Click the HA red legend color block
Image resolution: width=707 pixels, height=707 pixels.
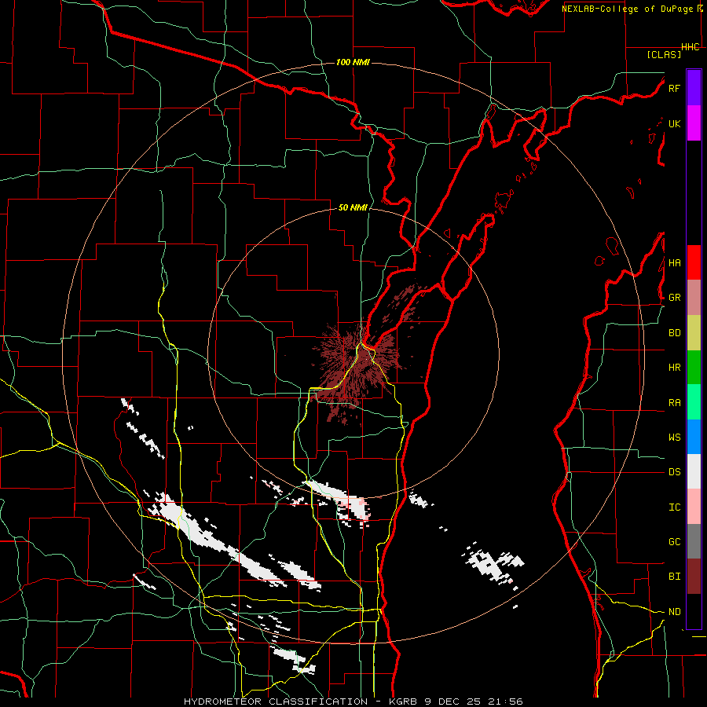[x=694, y=262]
